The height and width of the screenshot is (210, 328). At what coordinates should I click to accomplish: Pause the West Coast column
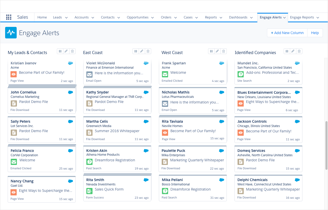pos(211,51)
